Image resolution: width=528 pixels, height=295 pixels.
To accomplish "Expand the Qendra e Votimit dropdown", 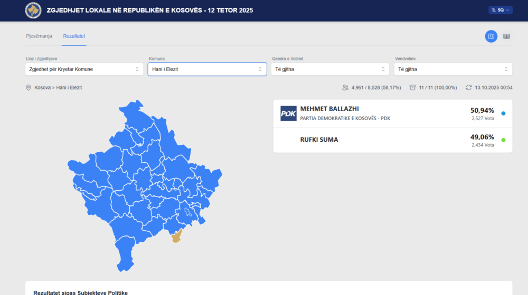I will 330,69.
